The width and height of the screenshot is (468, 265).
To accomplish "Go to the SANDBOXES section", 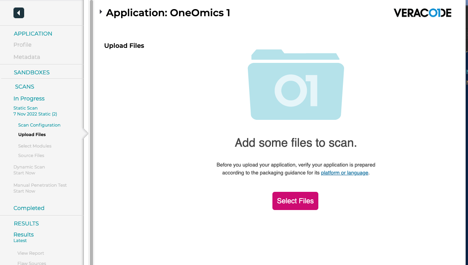I will (32, 72).
